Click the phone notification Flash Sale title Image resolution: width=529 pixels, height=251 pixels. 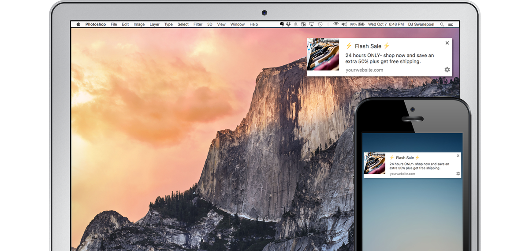pyautogui.click(x=405, y=157)
